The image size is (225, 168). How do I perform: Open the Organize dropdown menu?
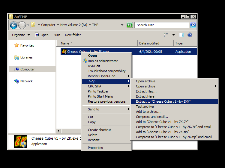(x=21, y=35)
